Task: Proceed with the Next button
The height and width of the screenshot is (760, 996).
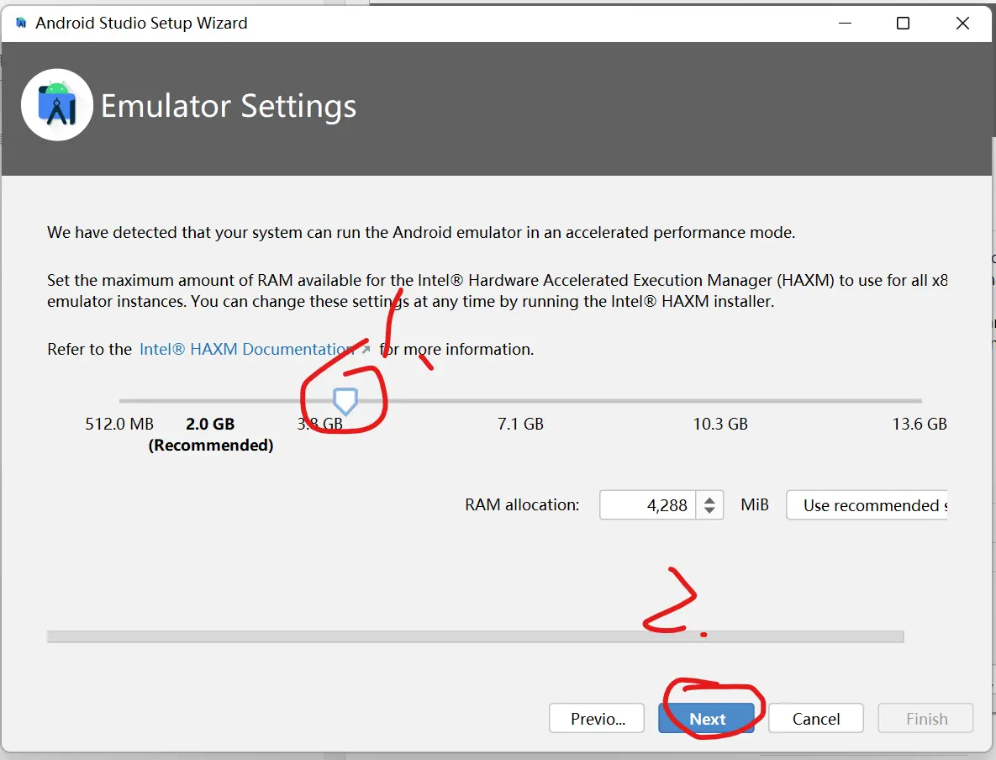Action: (706, 719)
